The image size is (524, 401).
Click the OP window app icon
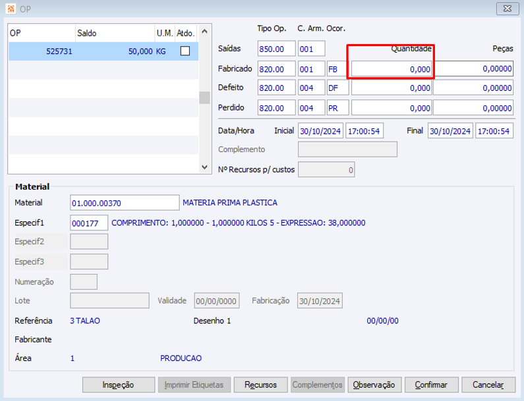(11, 9)
